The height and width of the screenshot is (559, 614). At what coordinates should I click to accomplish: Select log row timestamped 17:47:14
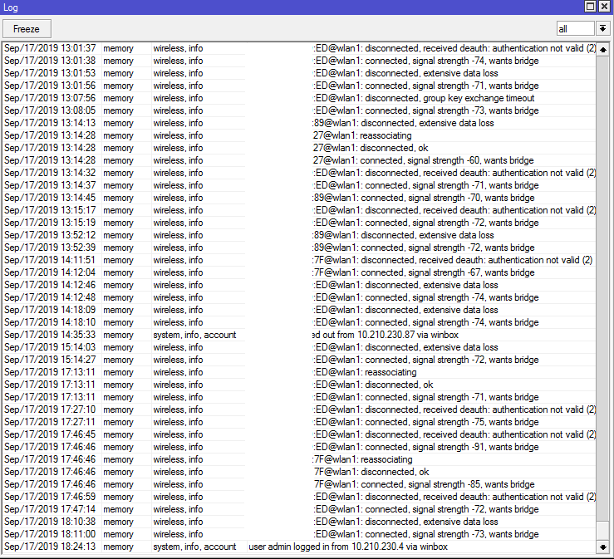click(x=300, y=510)
